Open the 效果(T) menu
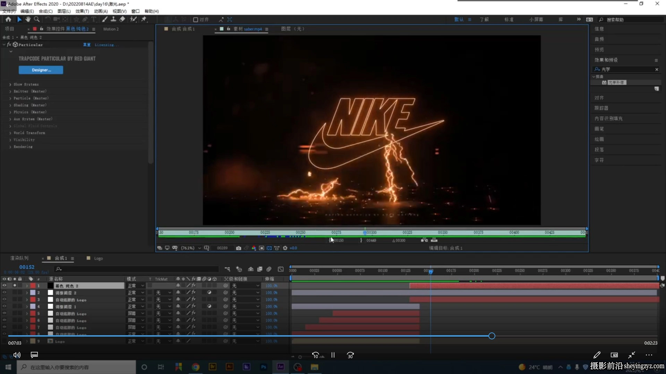This screenshot has width=666, height=374. (82, 11)
